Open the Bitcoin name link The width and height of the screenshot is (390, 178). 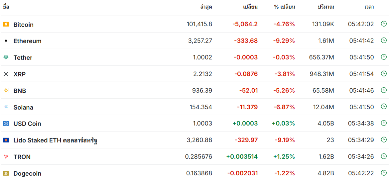[x=23, y=25]
